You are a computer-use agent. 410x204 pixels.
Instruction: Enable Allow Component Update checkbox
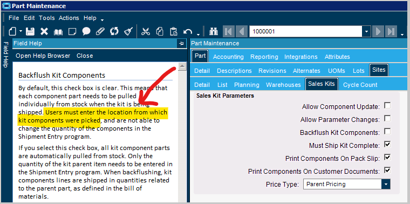pos(387,106)
